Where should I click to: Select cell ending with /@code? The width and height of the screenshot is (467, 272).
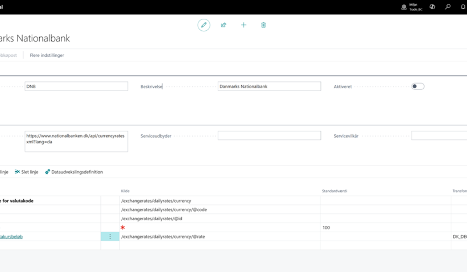click(x=219, y=210)
